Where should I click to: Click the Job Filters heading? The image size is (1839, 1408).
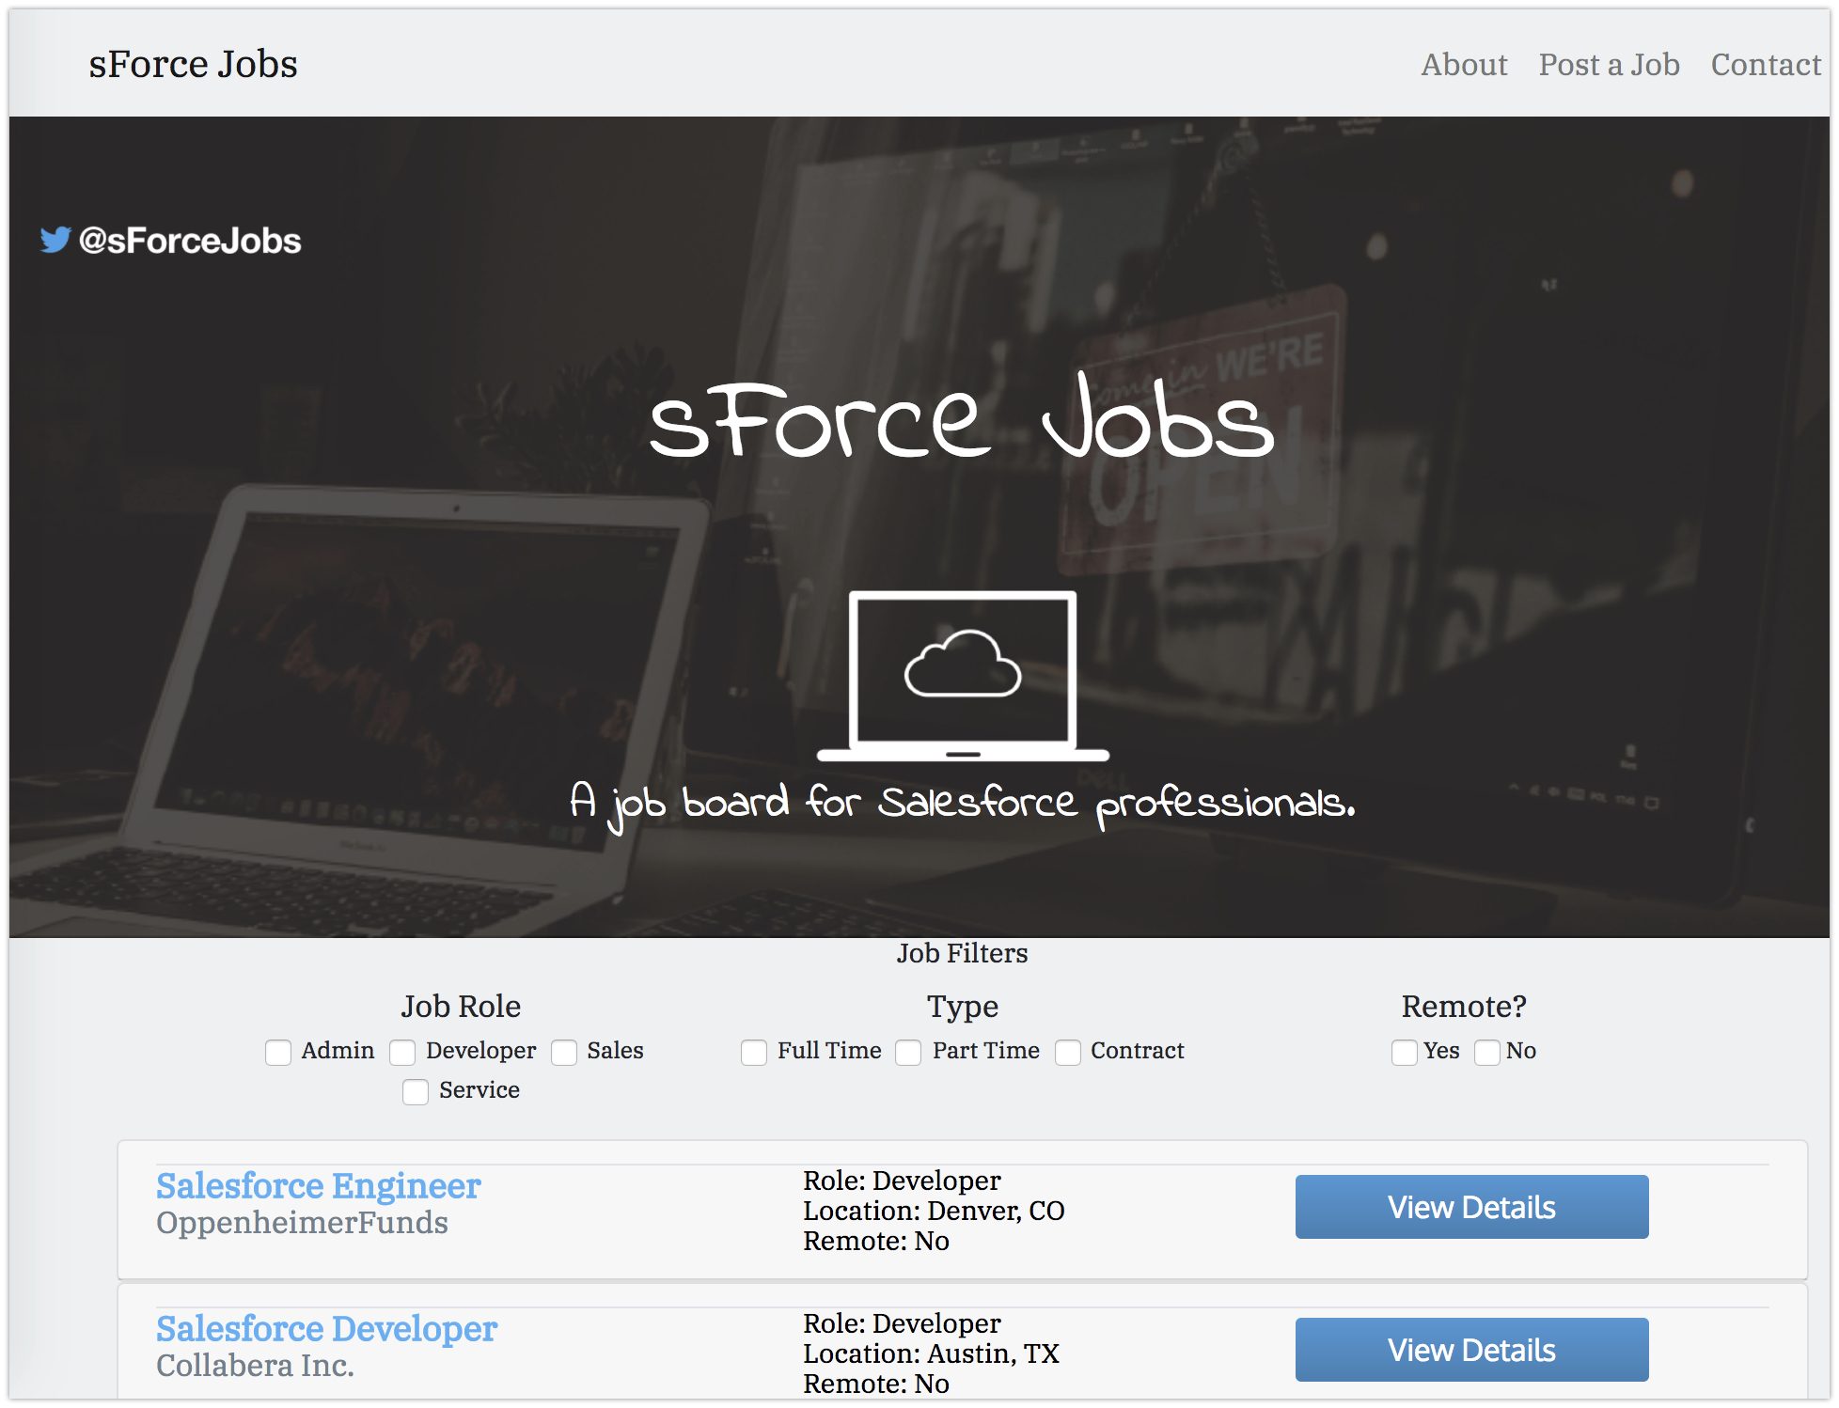(962, 953)
